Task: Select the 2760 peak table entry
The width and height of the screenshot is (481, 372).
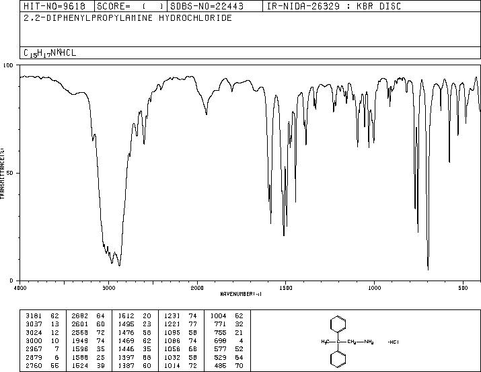Action: (42, 365)
